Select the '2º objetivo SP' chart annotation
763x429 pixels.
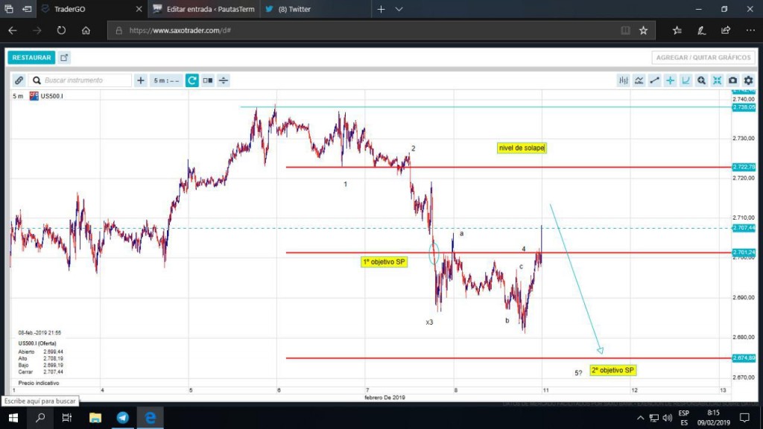[x=612, y=370]
